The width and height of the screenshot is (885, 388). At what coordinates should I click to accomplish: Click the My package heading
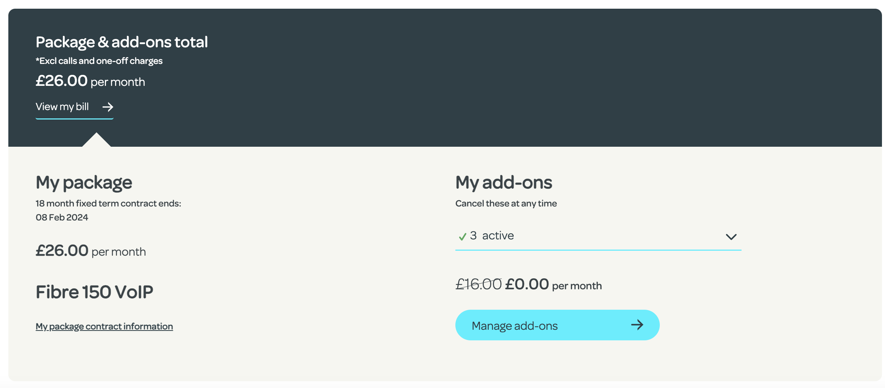tap(84, 183)
